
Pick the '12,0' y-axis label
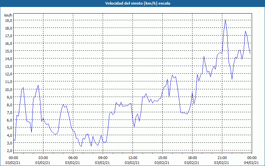(x=9, y=74)
